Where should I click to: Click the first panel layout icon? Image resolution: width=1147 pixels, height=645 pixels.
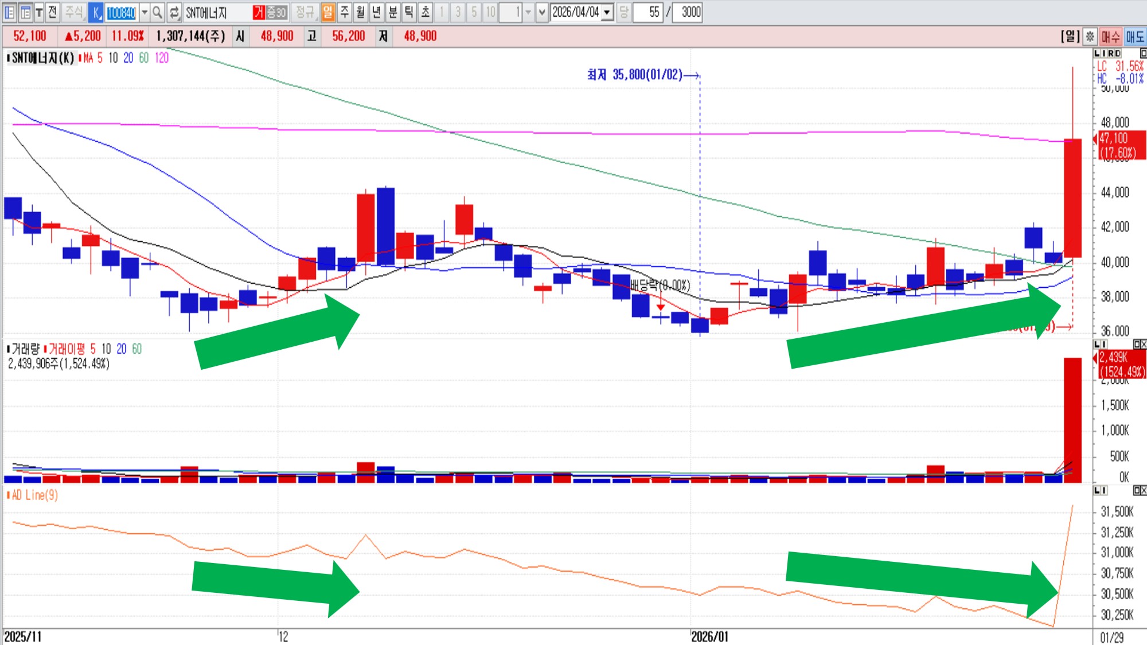[x=10, y=12]
